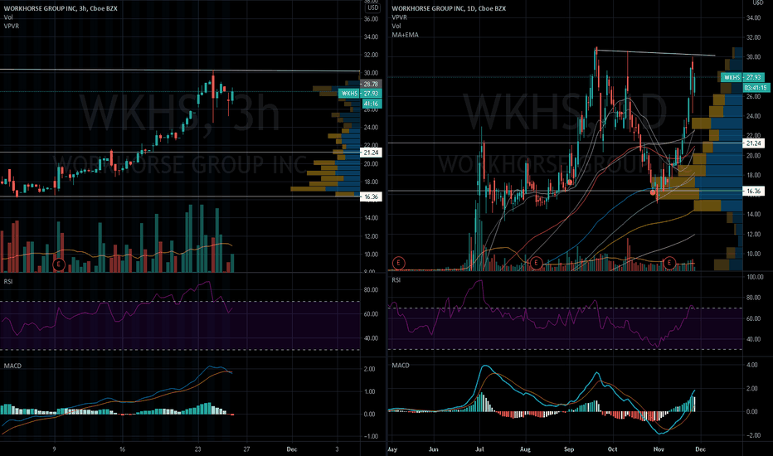Select the VPVR indicator label on 3h chart
Screen dimensions: 773x456
(x=12, y=26)
